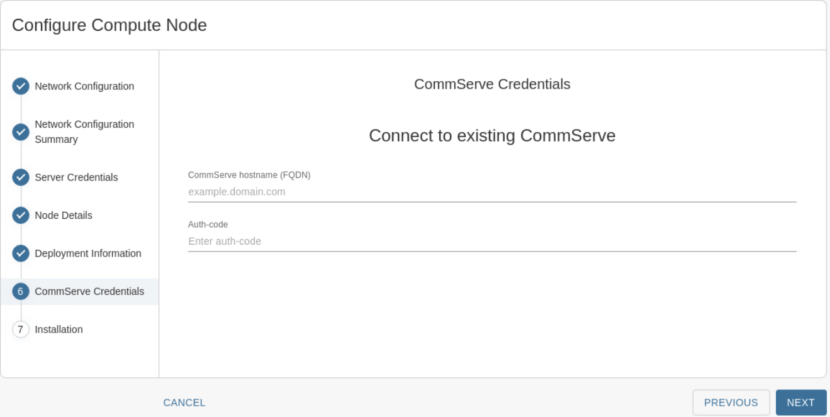Open the Network Configuration step label

84,86
